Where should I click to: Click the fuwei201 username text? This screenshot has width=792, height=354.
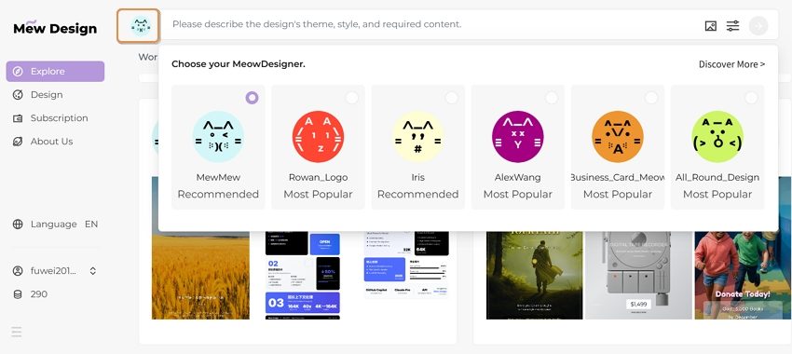[x=53, y=271]
